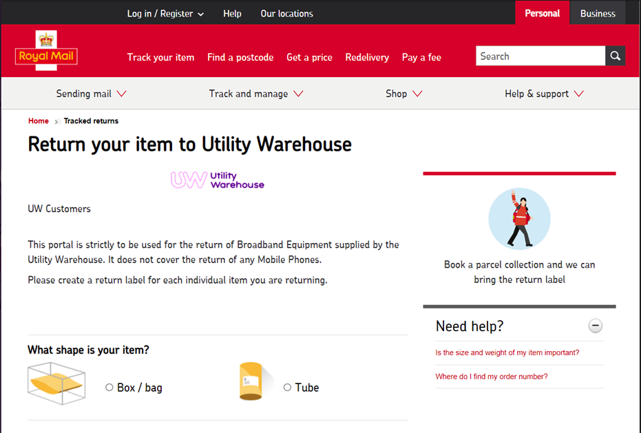Go to Get a price
641x433 pixels.
coord(309,57)
